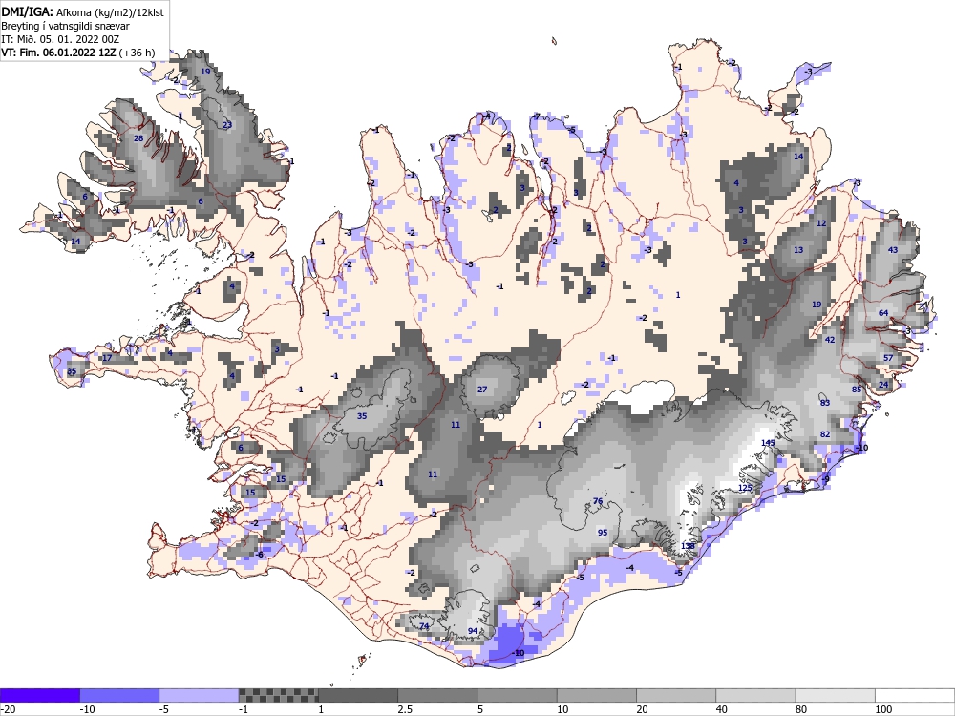This screenshot has width=955, height=716.
Task: Click the map value '24' on the east coast
Action: 883,384
